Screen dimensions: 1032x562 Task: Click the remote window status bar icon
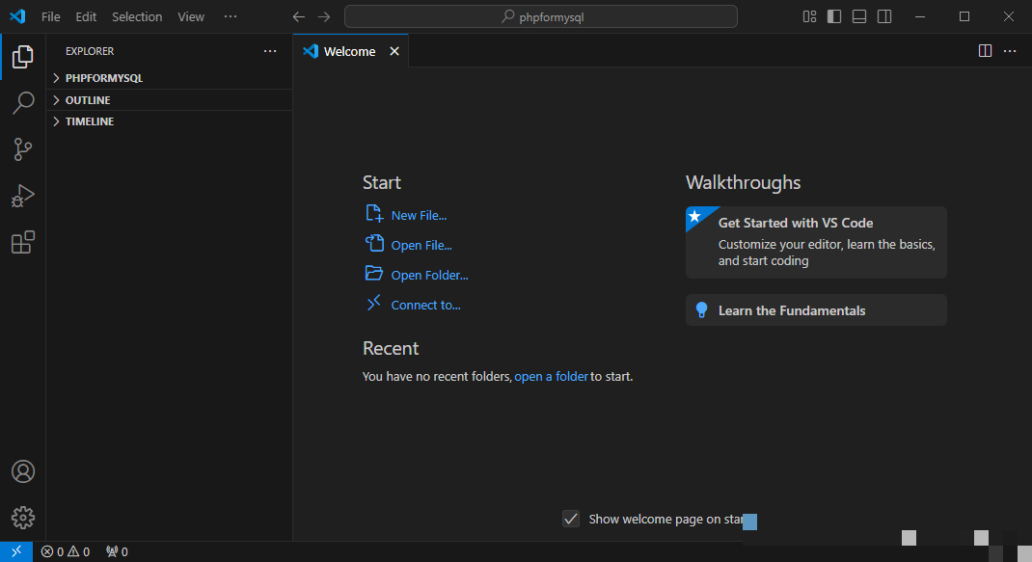[15, 551]
